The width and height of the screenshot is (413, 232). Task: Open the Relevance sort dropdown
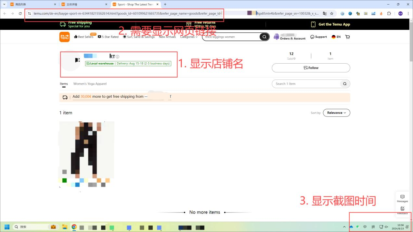[x=336, y=113]
